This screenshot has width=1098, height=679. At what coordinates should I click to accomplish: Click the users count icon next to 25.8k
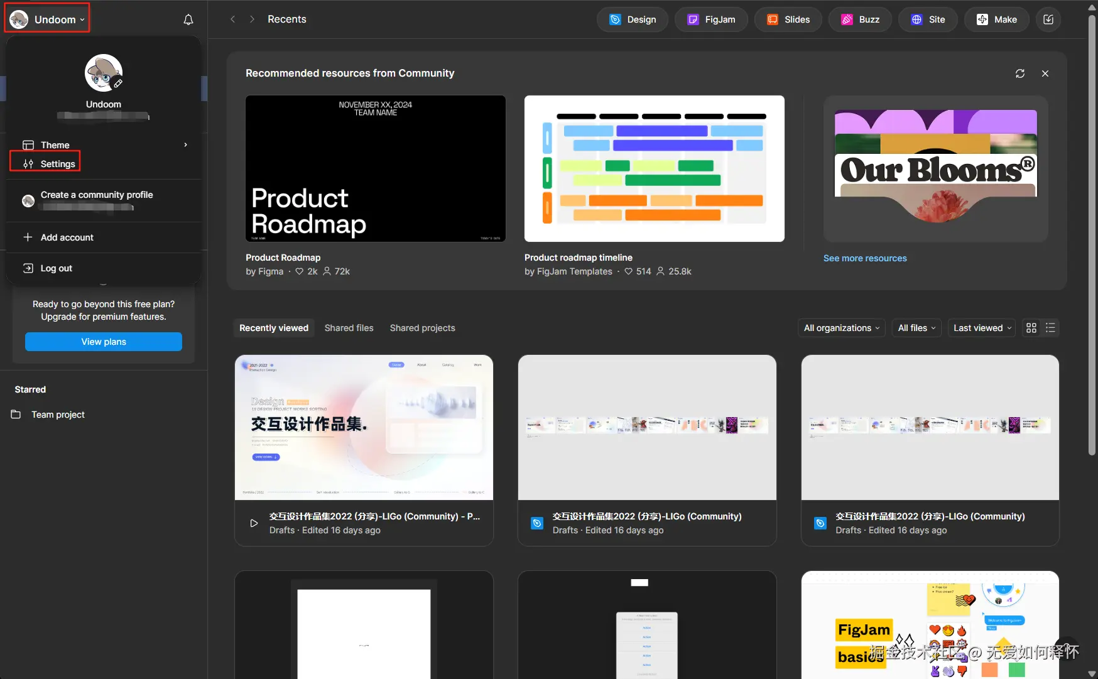[660, 271]
